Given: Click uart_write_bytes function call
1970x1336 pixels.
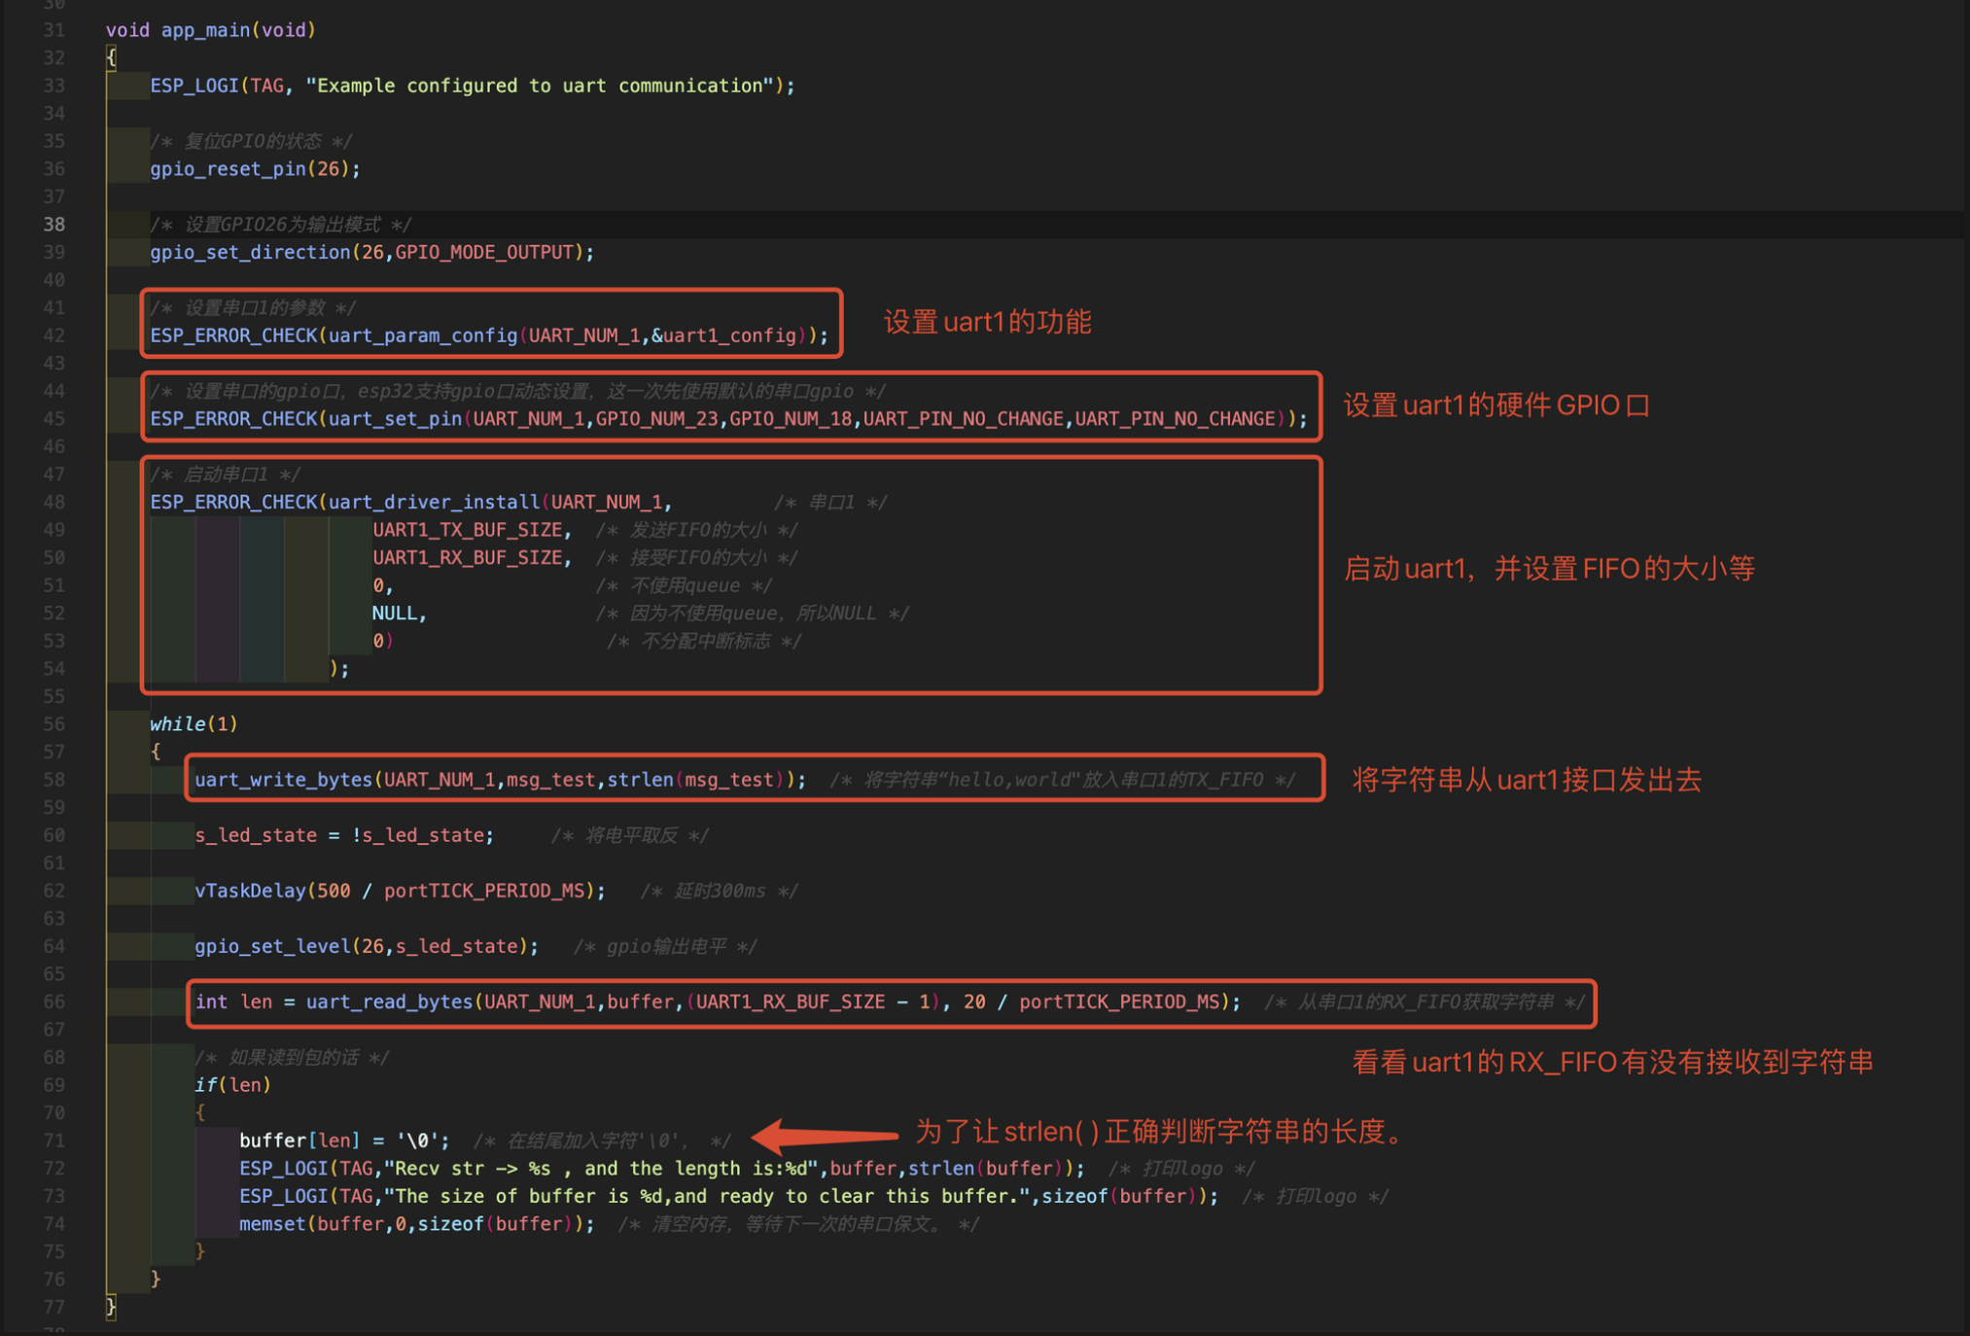Looking at the screenshot, I should point(283,780).
